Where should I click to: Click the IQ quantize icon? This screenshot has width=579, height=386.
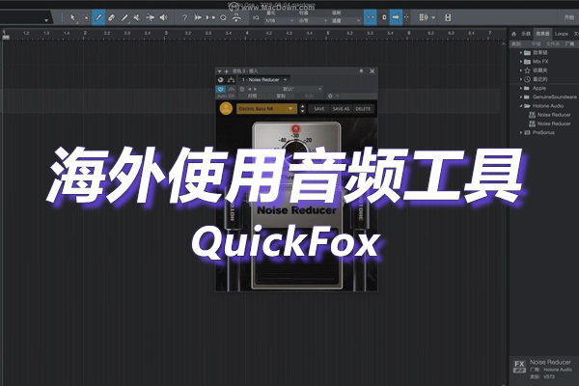point(256,17)
